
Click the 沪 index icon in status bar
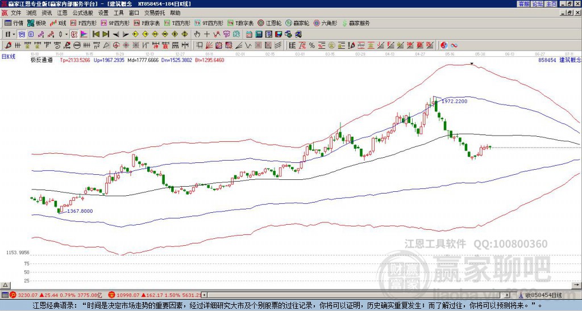pos(13,295)
